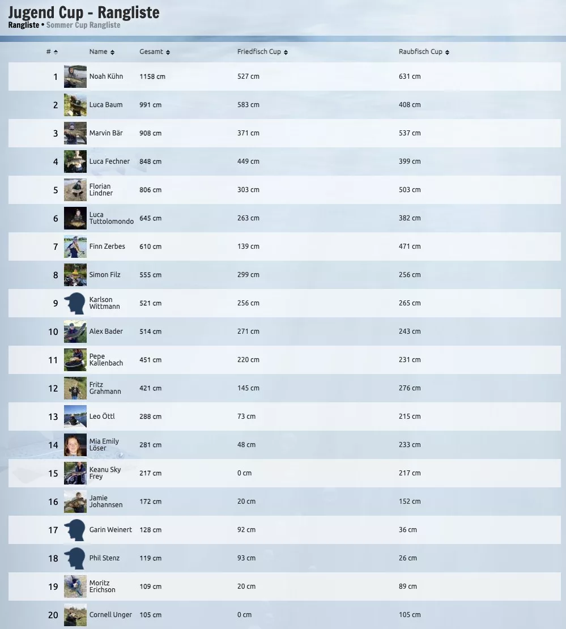The width and height of the screenshot is (566, 629).
Task: Click Garin Weinert's placeholder avatar icon
Action: [75, 530]
